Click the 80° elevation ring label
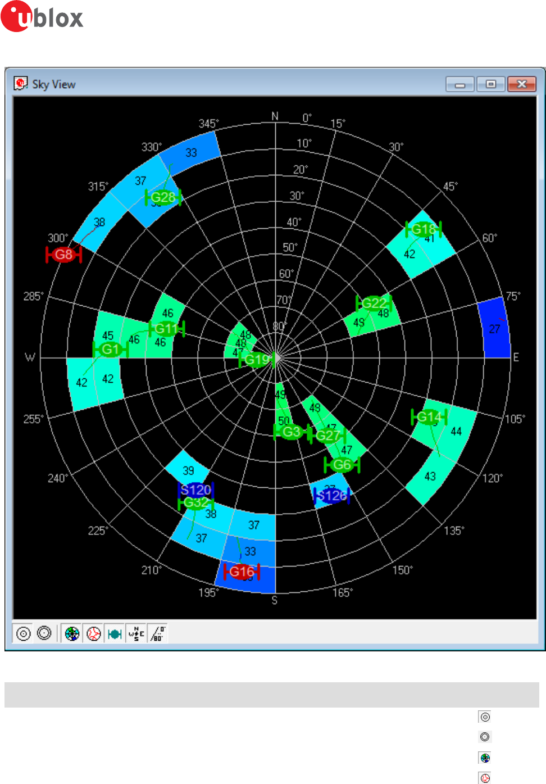The width and height of the screenshot is (546, 784). 279,327
